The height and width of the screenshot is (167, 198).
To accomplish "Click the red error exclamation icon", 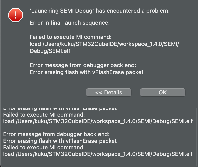I will (16, 15).
